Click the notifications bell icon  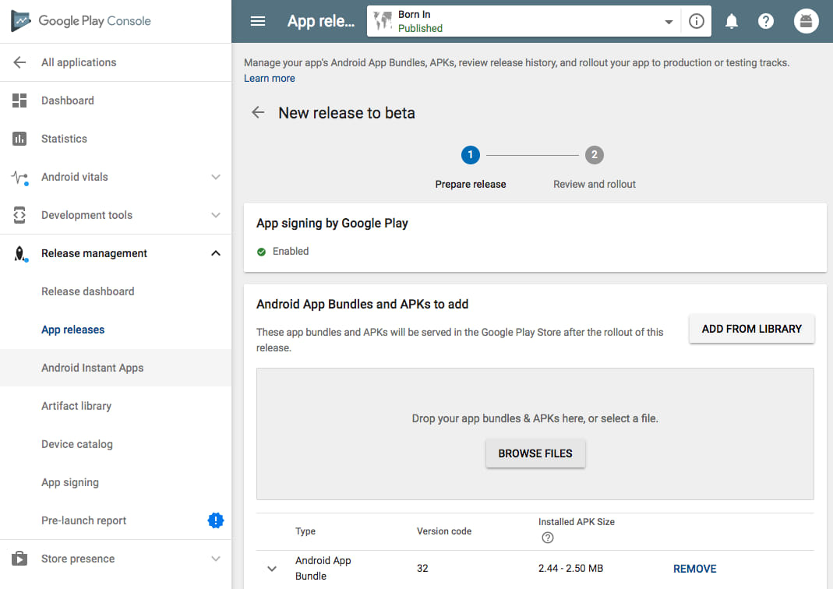pos(731,22)
